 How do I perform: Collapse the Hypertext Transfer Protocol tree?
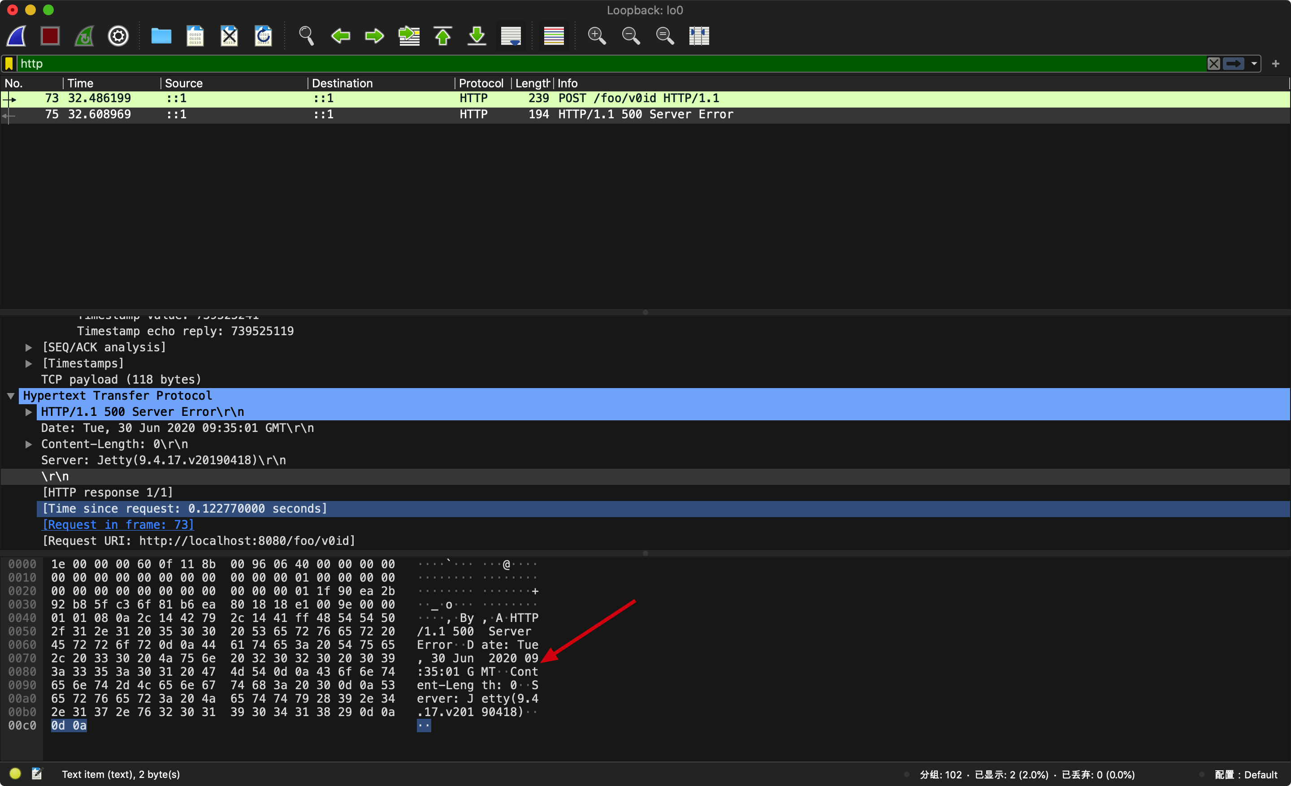[10, 396]
